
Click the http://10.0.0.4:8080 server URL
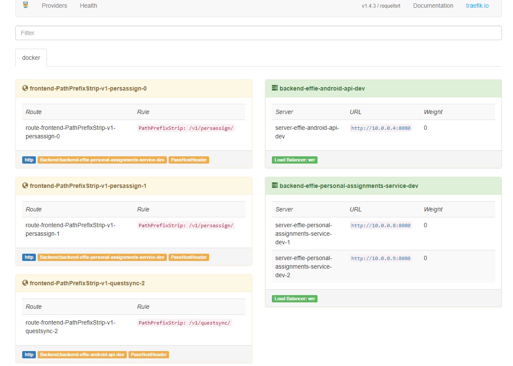[380, 128]
